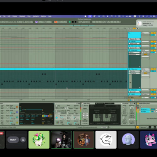The height and width of the screenshot is (157, 157).
Task: Select yellow oscillator D square in Operator
Action: pyautogui.click(x=17, y=122)
